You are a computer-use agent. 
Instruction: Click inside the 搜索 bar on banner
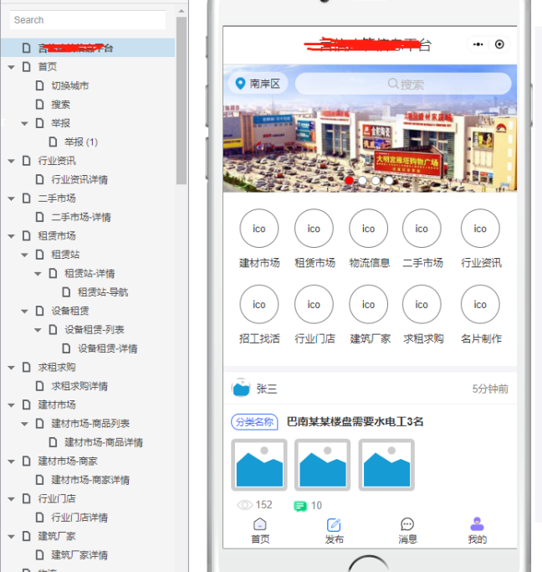click(x=403, y=84)
